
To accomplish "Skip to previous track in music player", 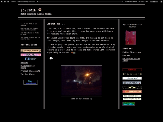I will (2, 2).
